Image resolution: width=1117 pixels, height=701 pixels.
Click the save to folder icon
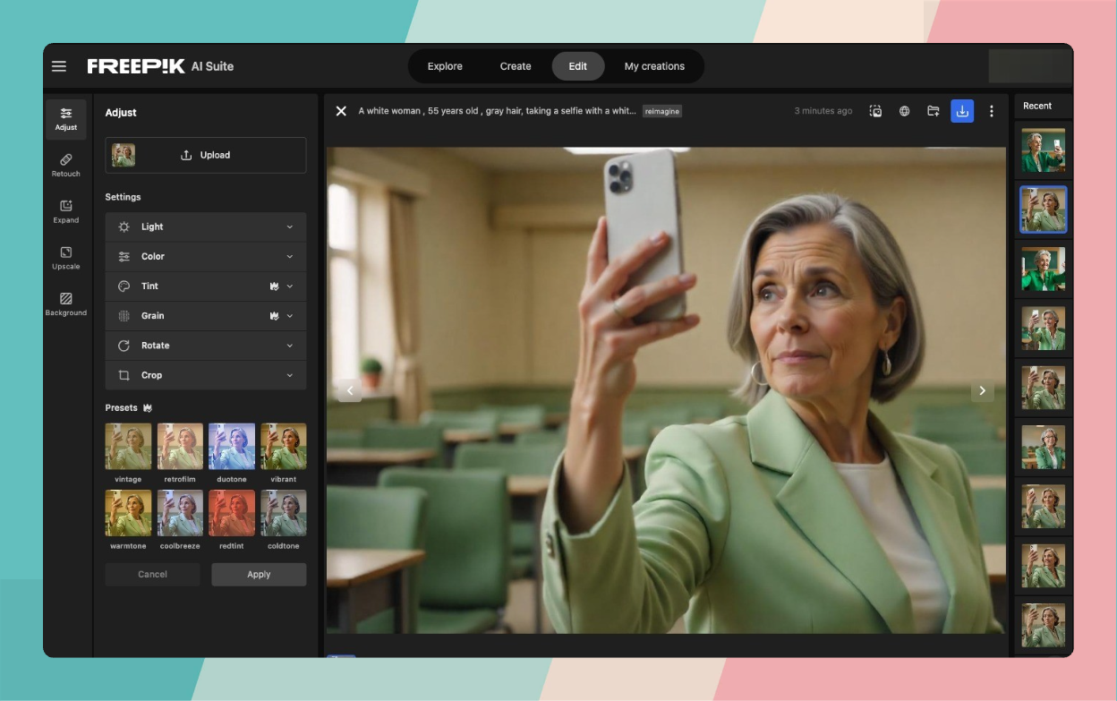click(x=934, y=111)
